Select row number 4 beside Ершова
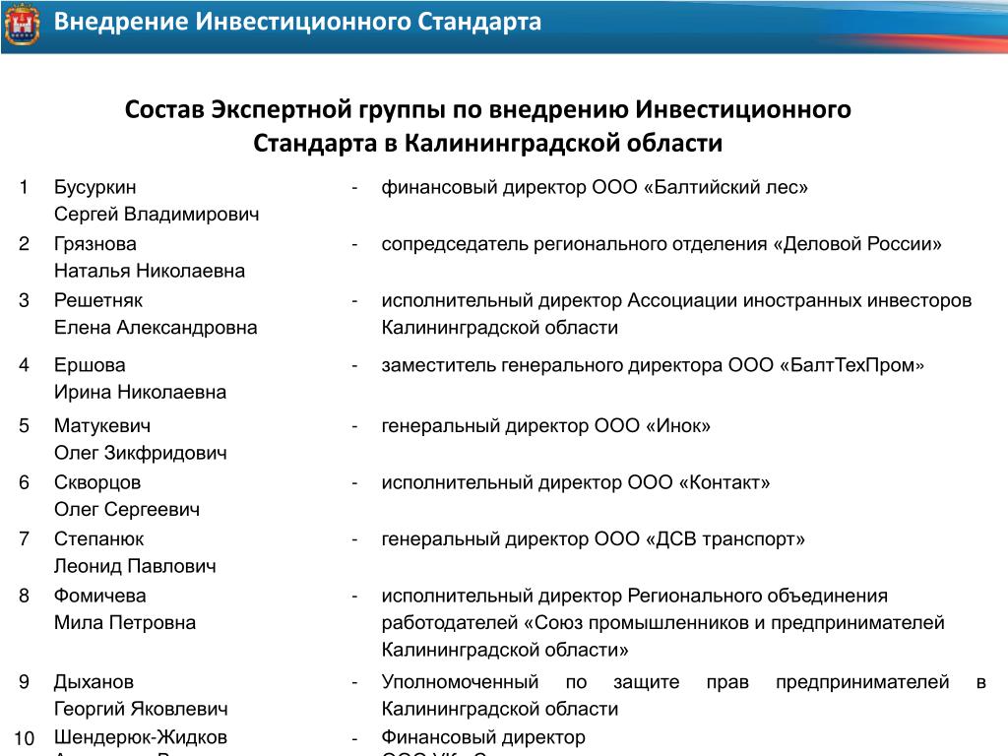The width and height of the screenshot is (1008, 756). [24, 365]
